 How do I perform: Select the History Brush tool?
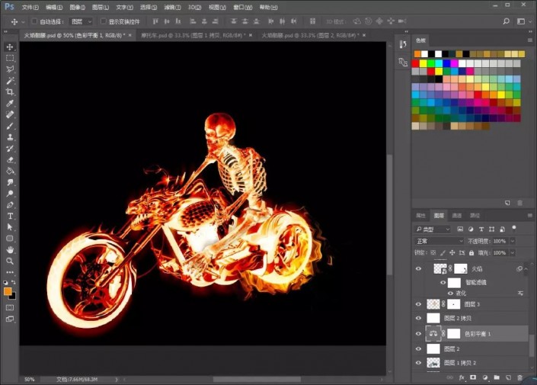point(10,149)
